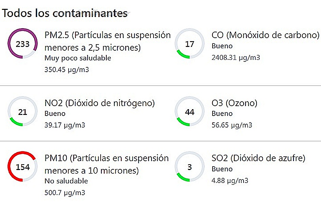Click the "No saludable" status label
Image resolution: width=321 pixels, height=204 pixels.
pyautogui.click(x=66, y=181)
